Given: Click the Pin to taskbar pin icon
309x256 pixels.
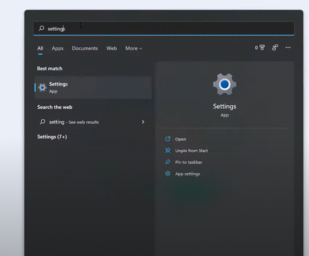Looking at the screenshot, I should point(168,162).
